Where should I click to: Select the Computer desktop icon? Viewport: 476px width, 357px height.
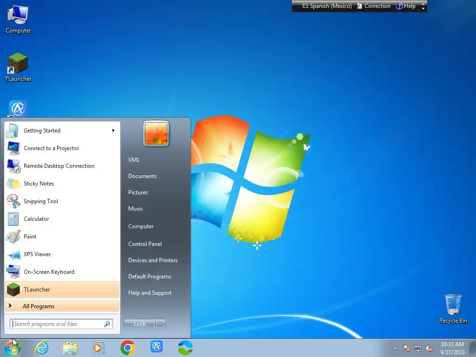18,20
